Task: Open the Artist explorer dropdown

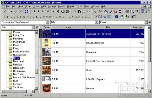Action: (x=33, y=27)
